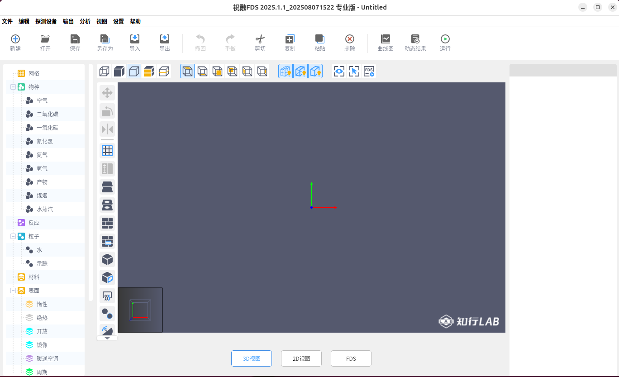Screen dimensions: 619x377
Task: Click the FDS run-preview icon
Action: (369, 71)
